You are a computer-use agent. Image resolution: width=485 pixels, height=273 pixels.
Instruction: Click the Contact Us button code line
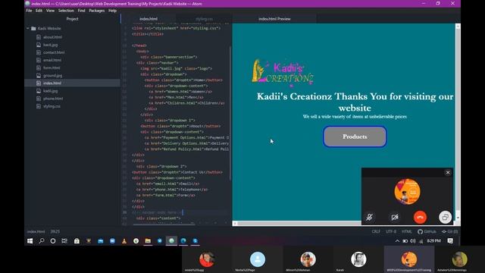(177, 172)
